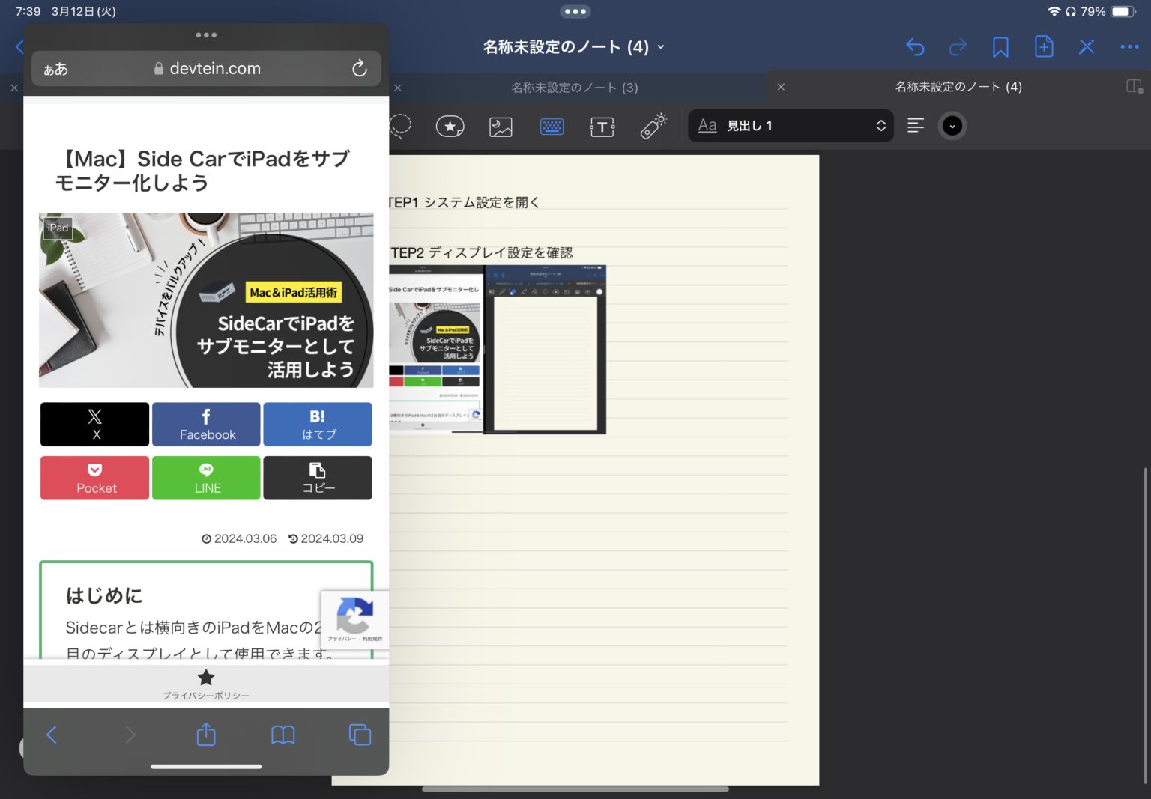Activate the keyboard text tool

coord(552,126)
